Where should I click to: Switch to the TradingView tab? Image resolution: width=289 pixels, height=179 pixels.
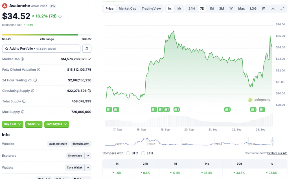click(x=151, y=8)
